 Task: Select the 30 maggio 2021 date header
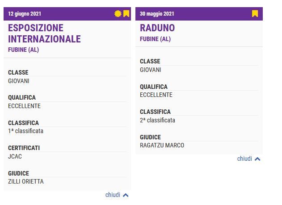(157, 14)
